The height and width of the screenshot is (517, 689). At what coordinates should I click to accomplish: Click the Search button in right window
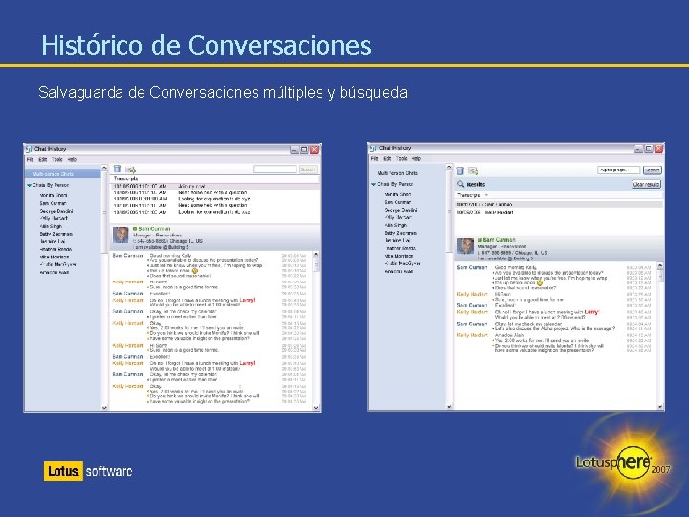[x=652, y=170]
